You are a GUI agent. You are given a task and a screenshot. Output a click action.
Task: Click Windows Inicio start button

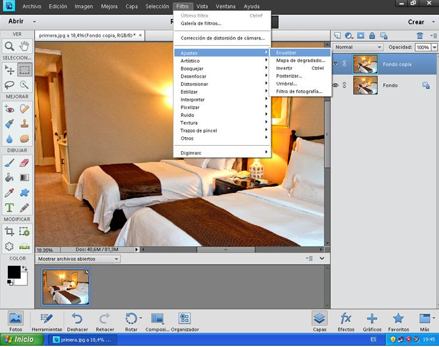tap(22, 340)
